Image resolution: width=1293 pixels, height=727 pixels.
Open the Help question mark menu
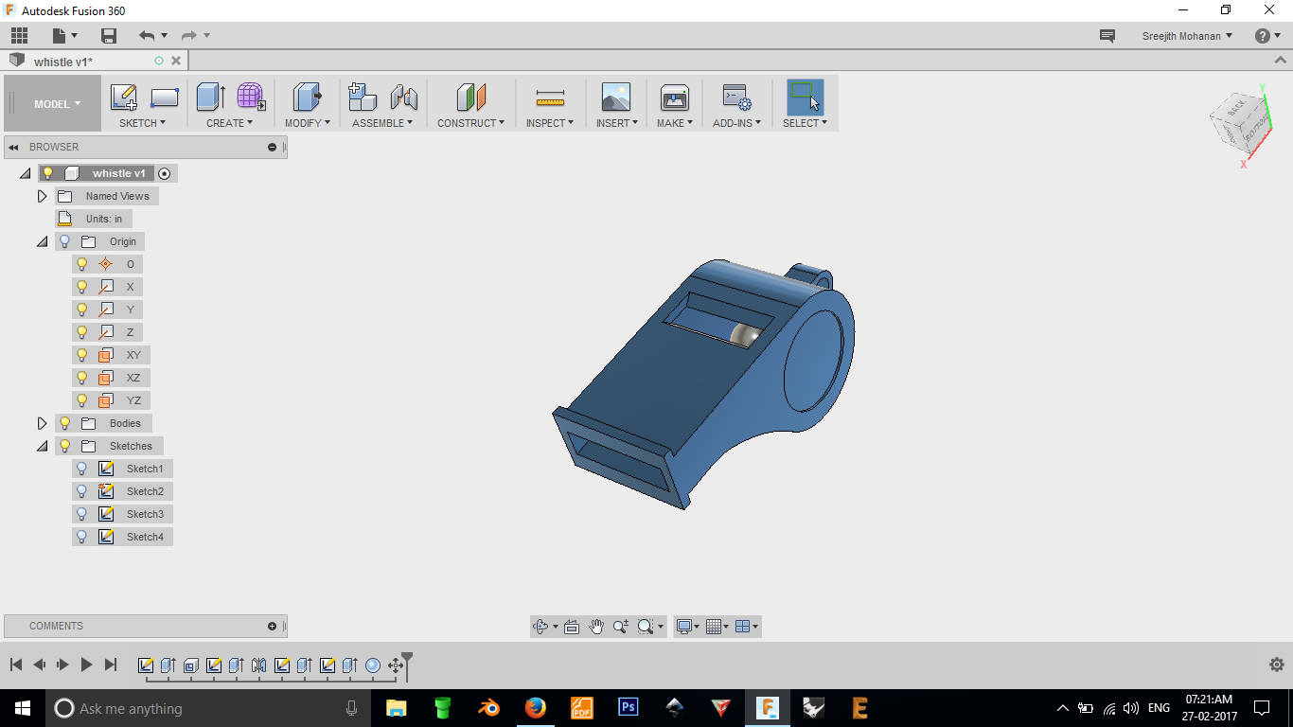tap(1267, 36)
